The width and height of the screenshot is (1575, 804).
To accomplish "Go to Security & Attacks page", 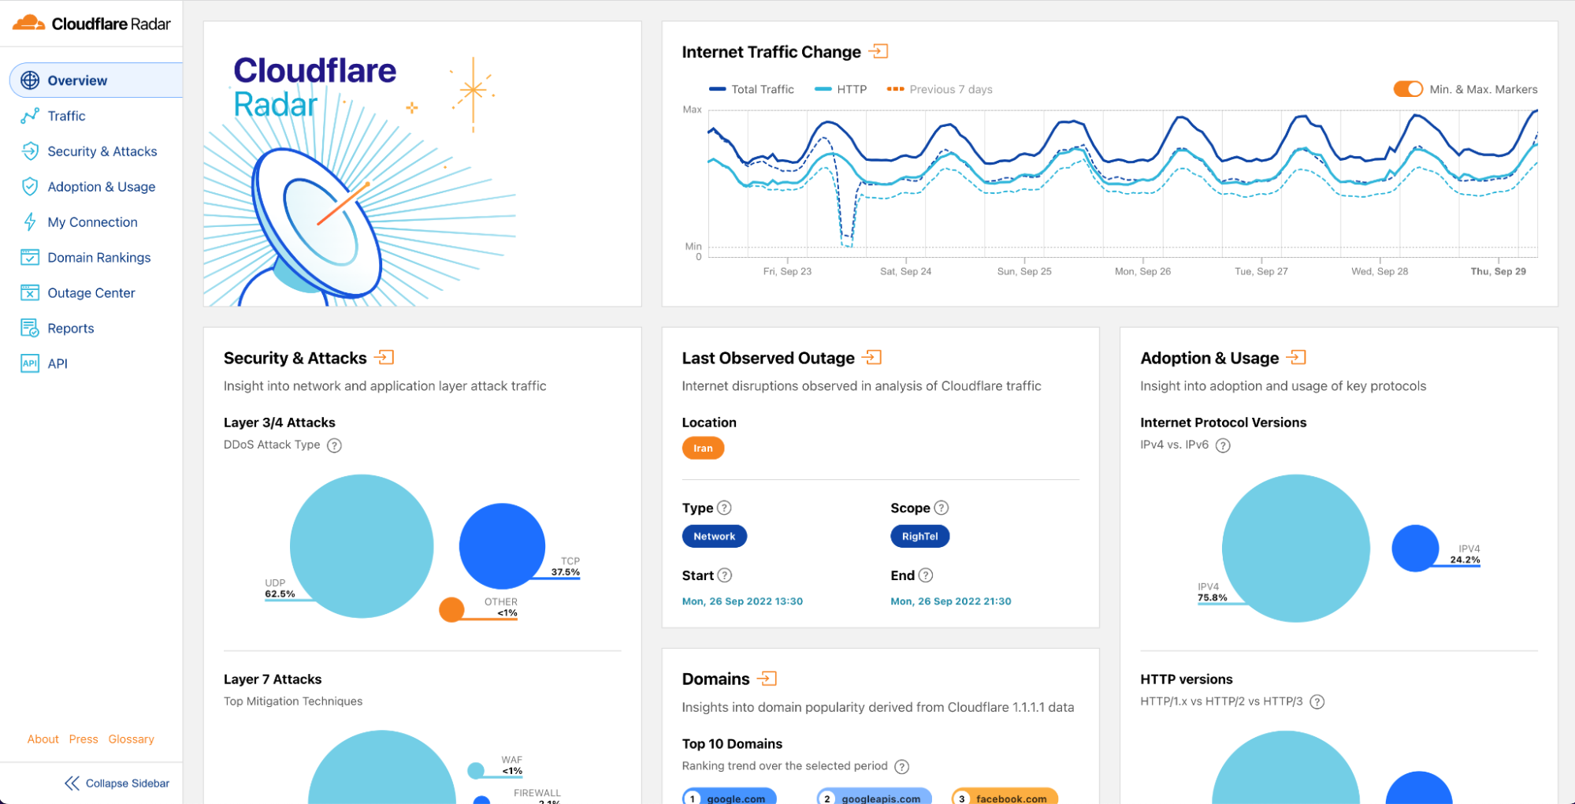I will pos(102,151).
